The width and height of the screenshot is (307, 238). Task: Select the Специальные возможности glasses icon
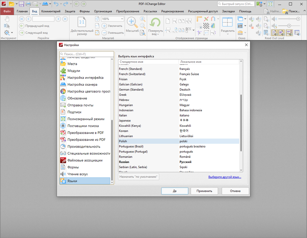[x=63, y=153]
